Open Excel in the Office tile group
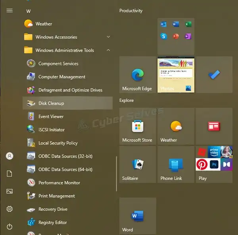This screenshot has height=235, width=238. coord(188,24)
